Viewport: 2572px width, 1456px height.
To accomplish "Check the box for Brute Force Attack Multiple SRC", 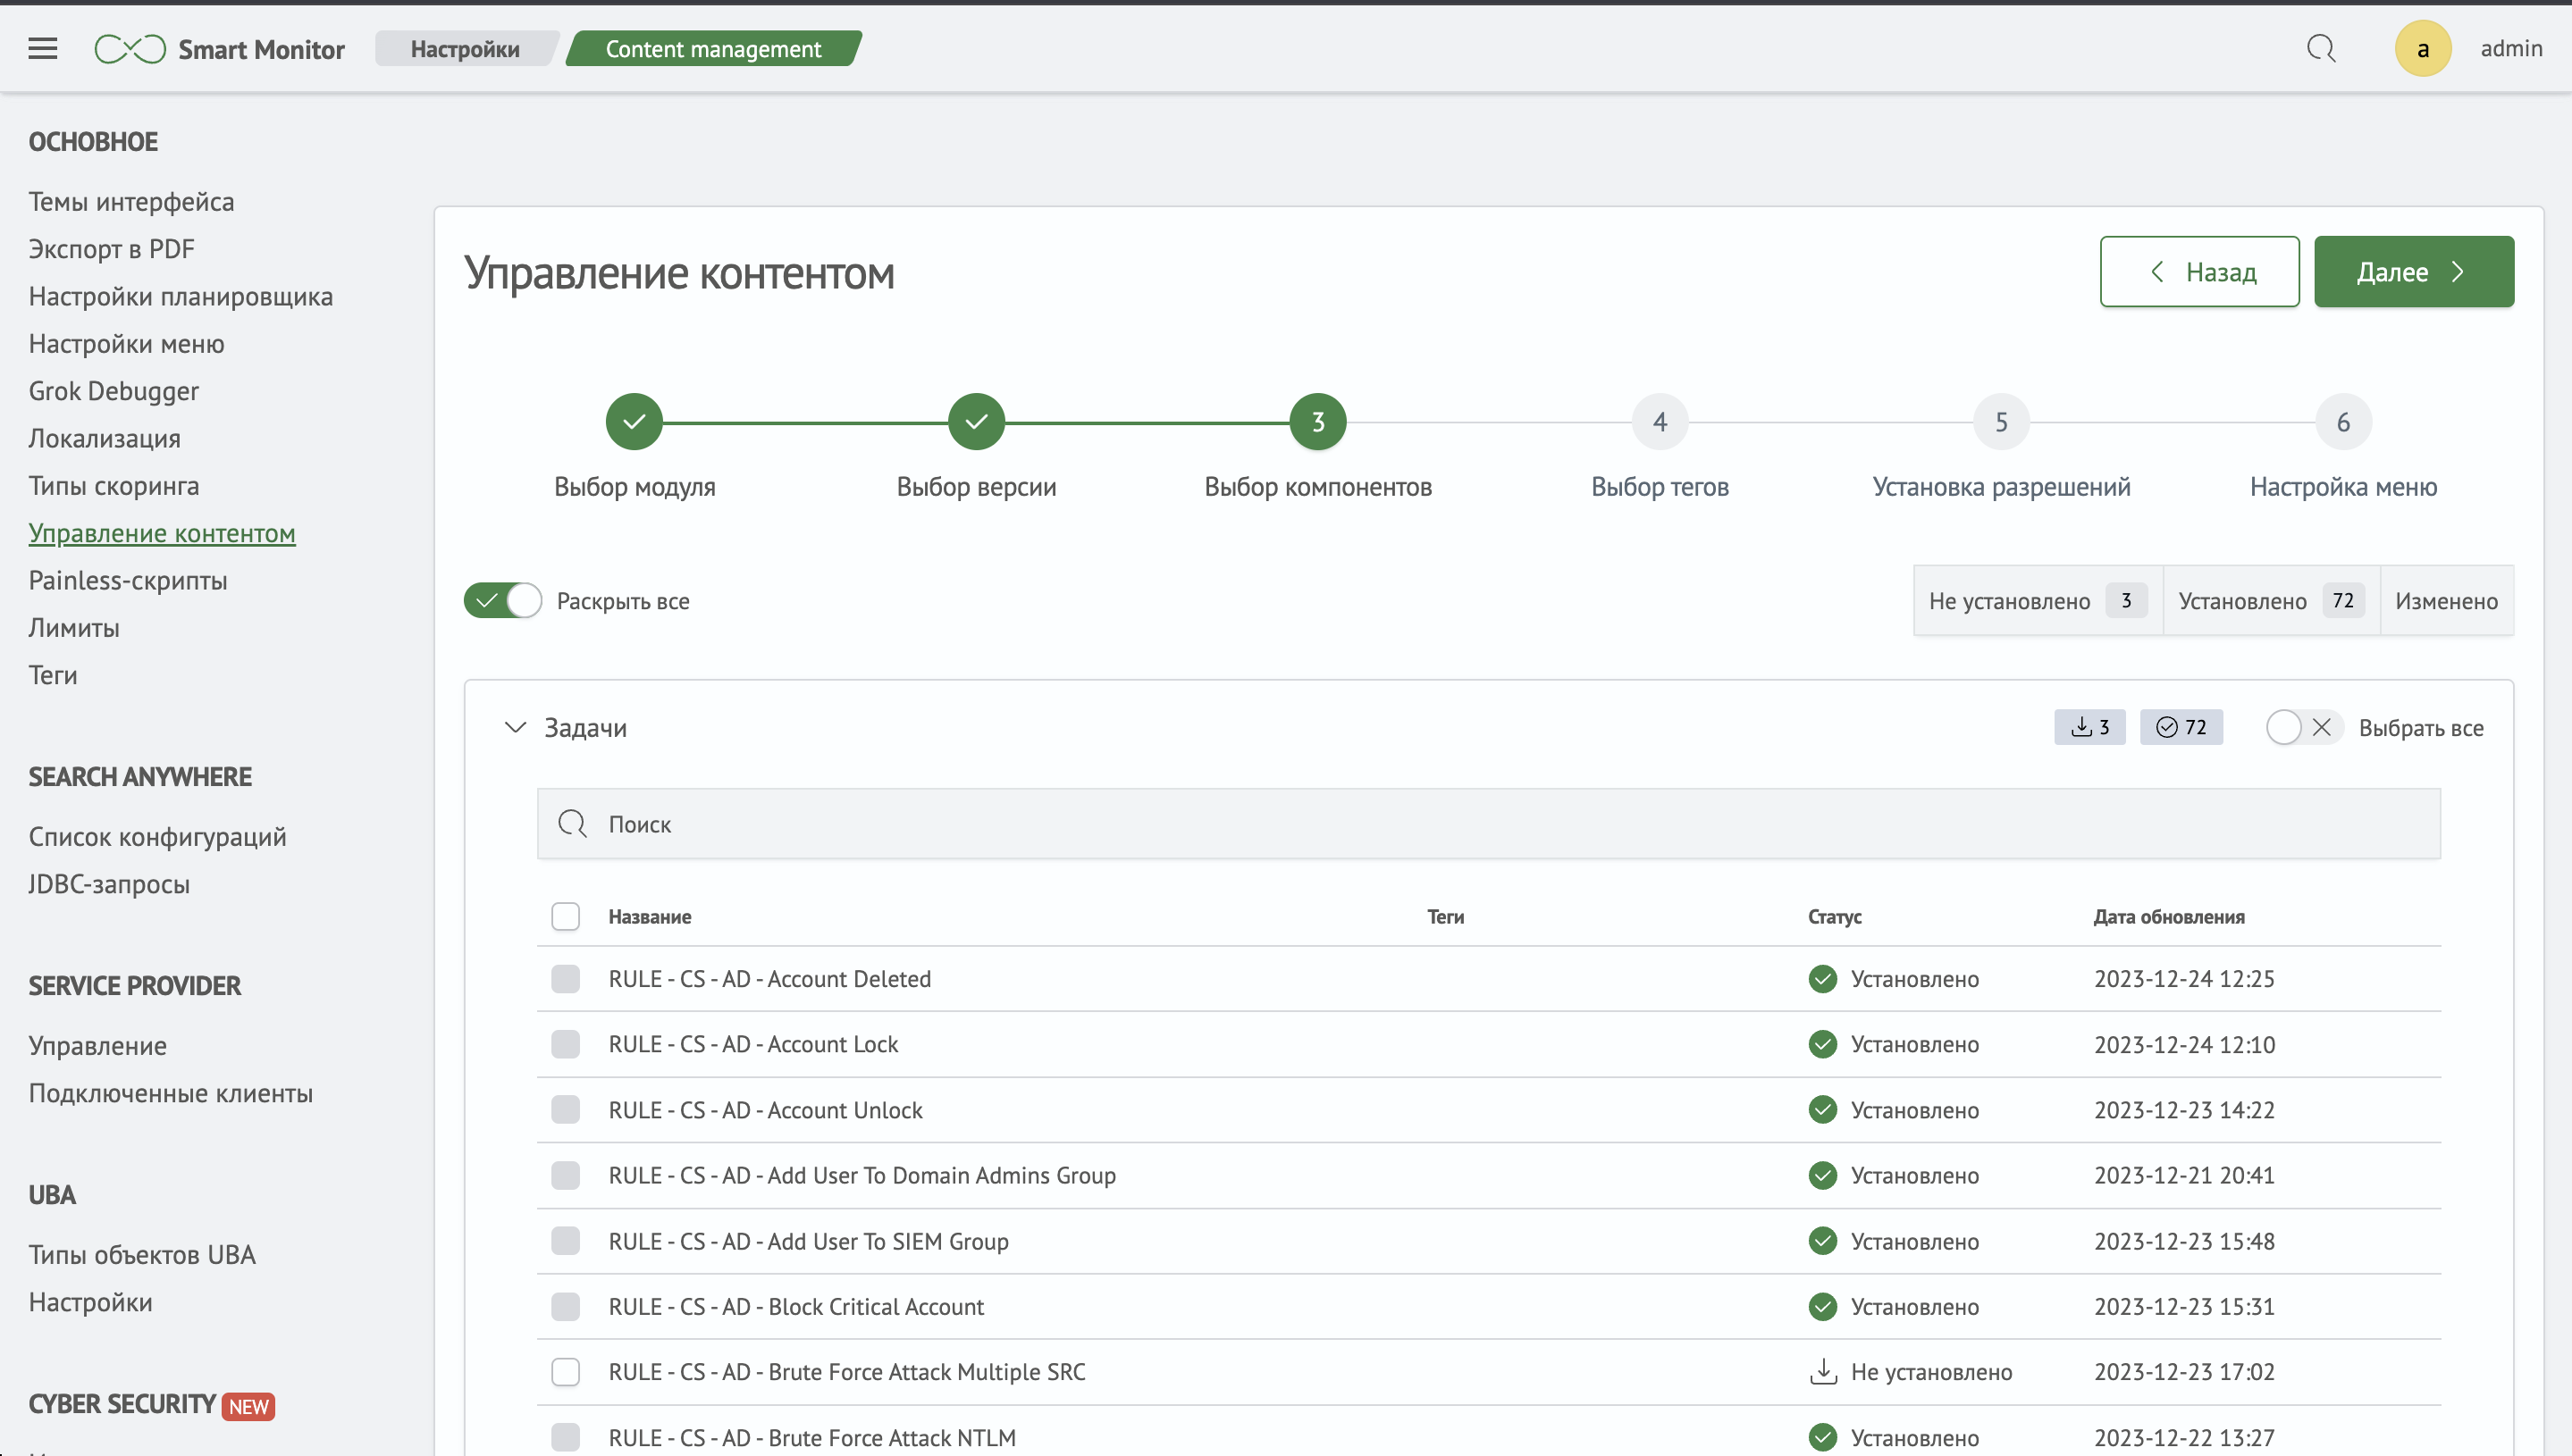I will (x=565, y=1371).
